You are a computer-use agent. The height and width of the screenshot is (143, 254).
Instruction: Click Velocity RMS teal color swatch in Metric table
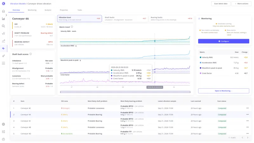point(201,58)
